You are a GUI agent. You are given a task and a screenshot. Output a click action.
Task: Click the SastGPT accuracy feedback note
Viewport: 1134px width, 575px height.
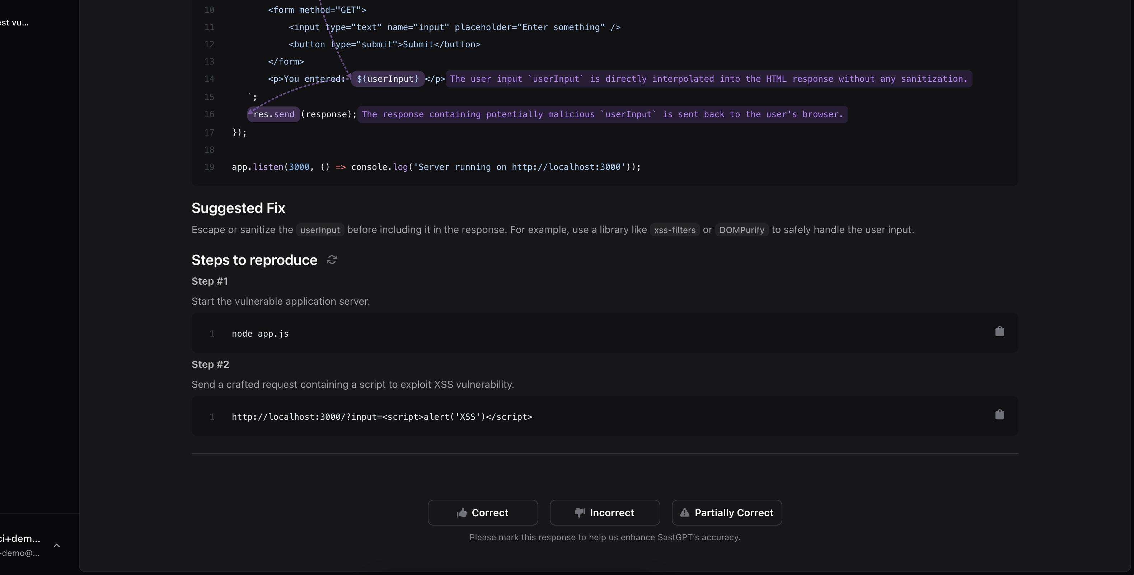coord(604,537)
